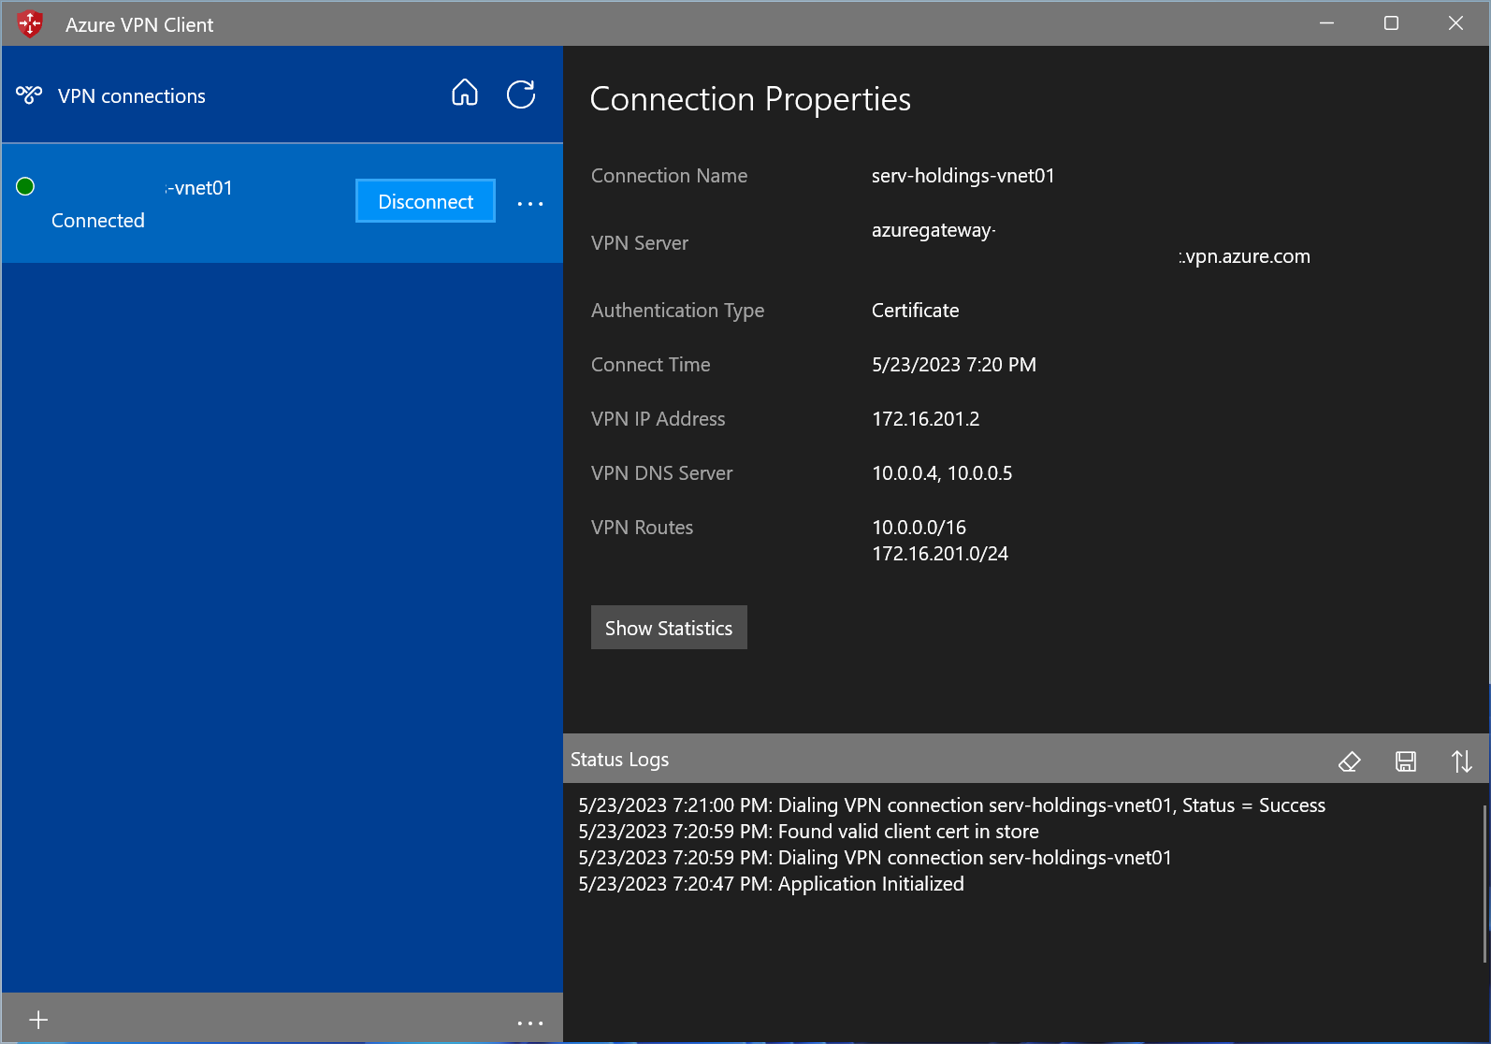Click the refresh connections icon

pos(521,94)
